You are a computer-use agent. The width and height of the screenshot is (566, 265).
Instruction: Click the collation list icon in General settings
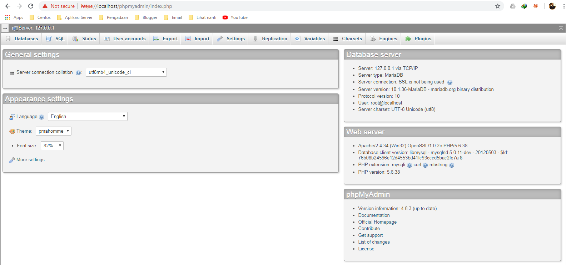pos(13,72)
